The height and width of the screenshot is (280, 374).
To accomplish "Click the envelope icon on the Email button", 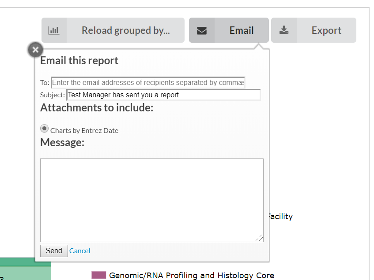I will coord(202,30).
